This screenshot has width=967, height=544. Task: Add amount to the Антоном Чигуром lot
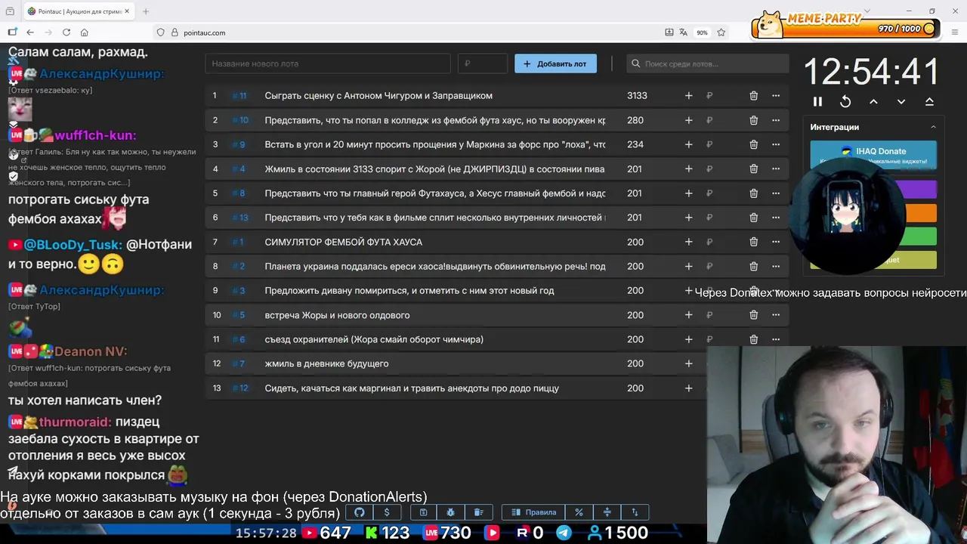[688, 96]
